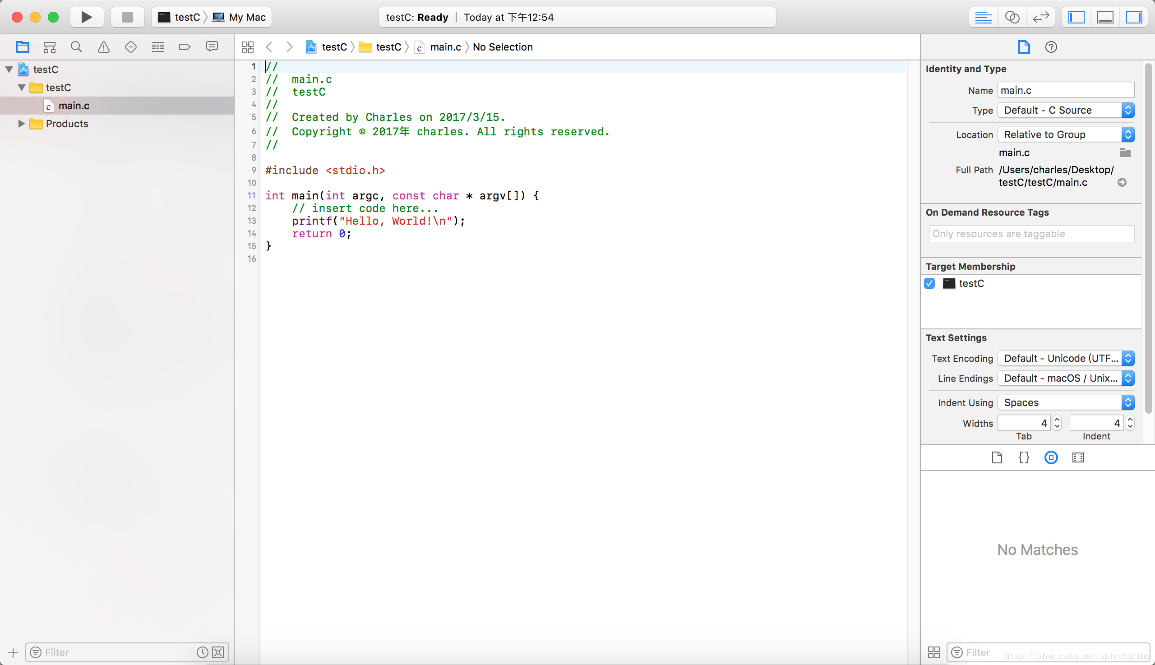
Task: Switch to the Version editor
Action: point(1041,17)
